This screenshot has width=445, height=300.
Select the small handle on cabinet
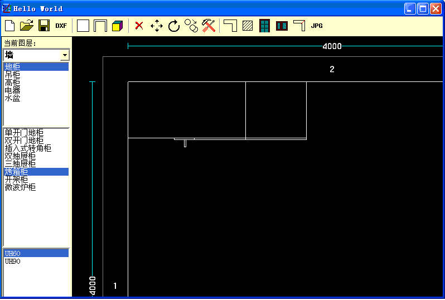click(x=185, y=143)
